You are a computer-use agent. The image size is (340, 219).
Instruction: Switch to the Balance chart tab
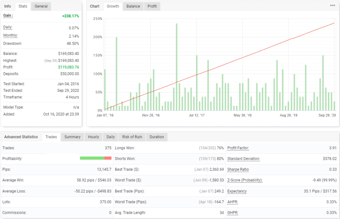133,6
